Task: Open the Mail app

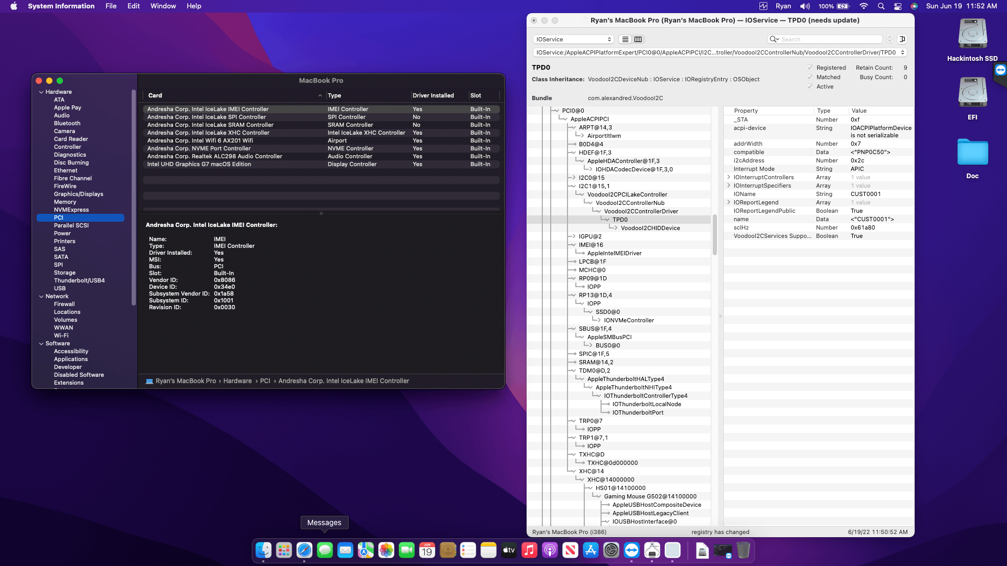Action: (345, 550)
